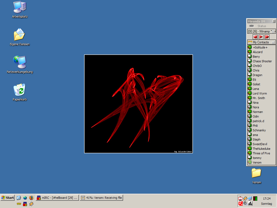Open the volume speaker tray icon
The height and width of the screenshot is (208, 277).
245,203
